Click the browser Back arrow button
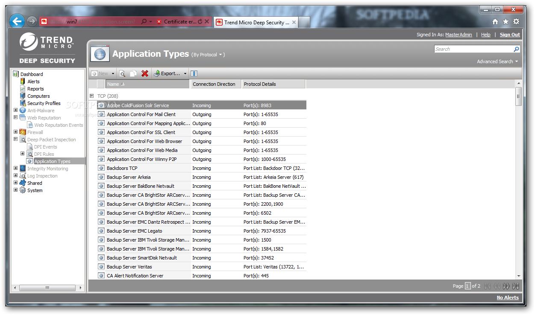The image size is (535, 315). 17,21
